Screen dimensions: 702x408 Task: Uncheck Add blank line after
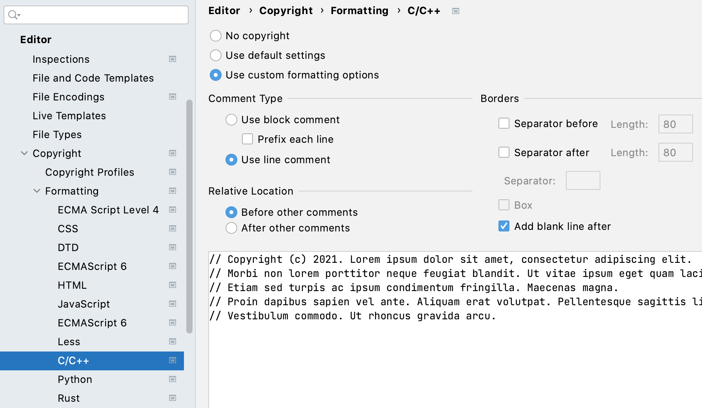click(504, 226)
